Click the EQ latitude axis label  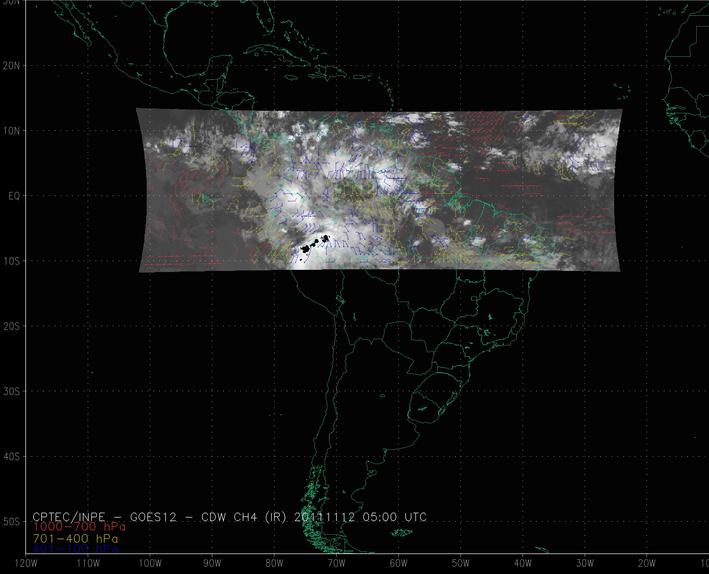point(14,196)
